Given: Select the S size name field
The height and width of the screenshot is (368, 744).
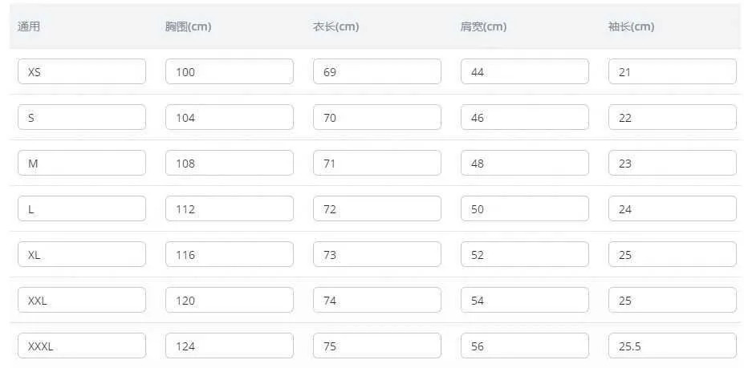Looking at the screenshot, I should click(82, 117).
